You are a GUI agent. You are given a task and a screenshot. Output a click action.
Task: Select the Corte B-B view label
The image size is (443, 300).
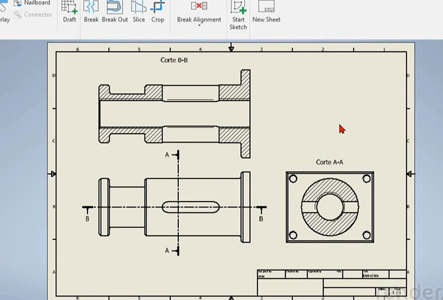point(174,61)
